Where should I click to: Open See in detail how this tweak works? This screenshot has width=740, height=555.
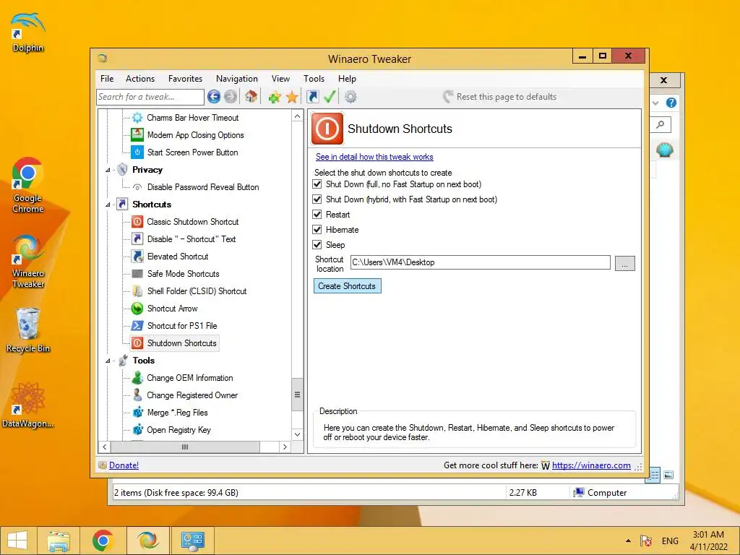click(374, 157)
